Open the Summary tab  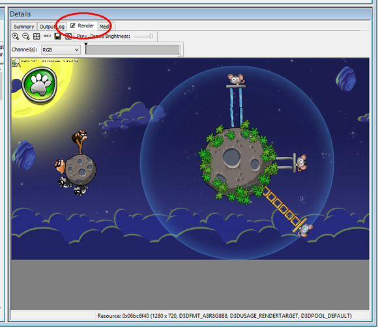[23, 27]
